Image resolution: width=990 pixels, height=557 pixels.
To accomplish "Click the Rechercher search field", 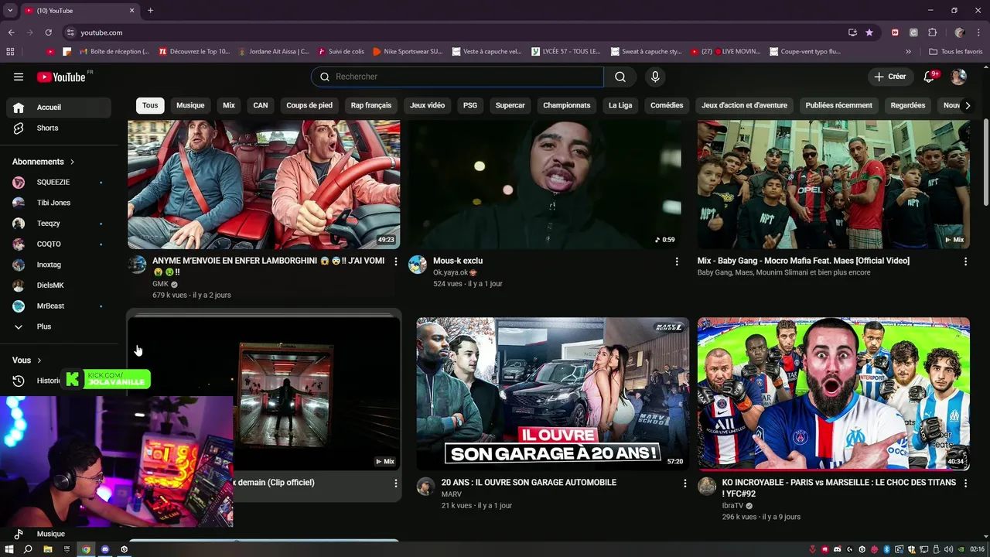I will click(x=458, y=77).
